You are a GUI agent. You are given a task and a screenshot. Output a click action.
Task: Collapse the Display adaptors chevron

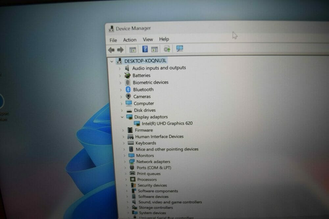[122, 117]
